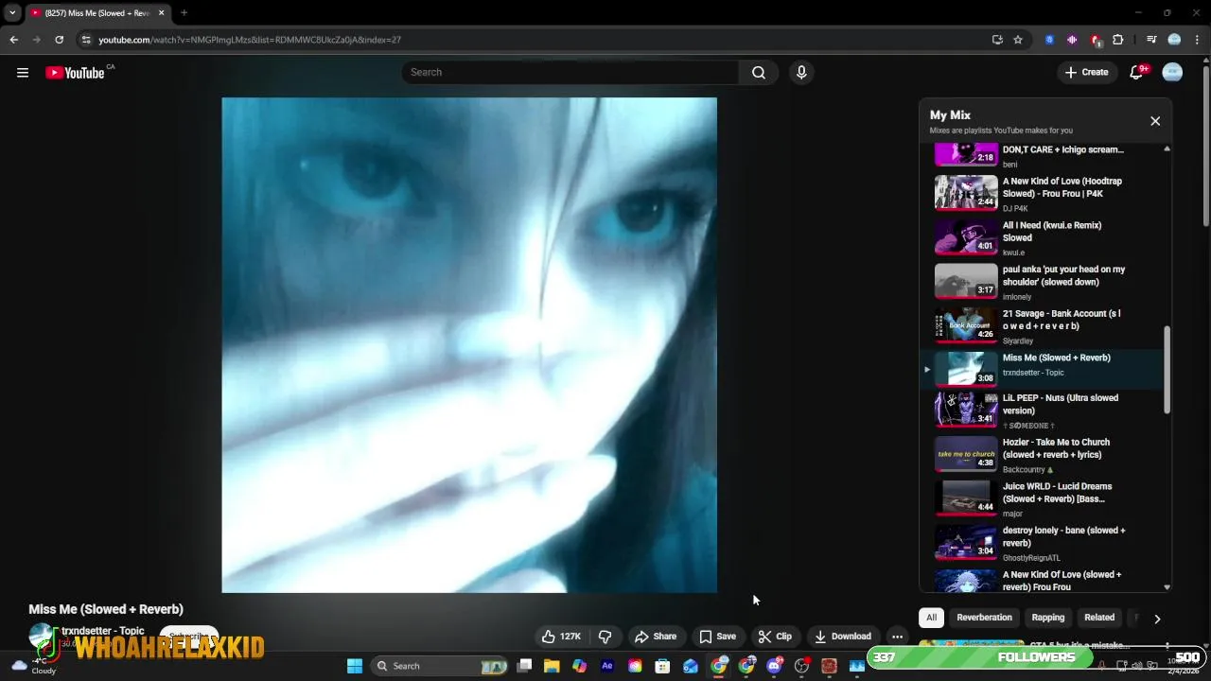1211x681 pixels.
Task: Open YouTube account avatar menu
Action: click(x=1172, y=73)
